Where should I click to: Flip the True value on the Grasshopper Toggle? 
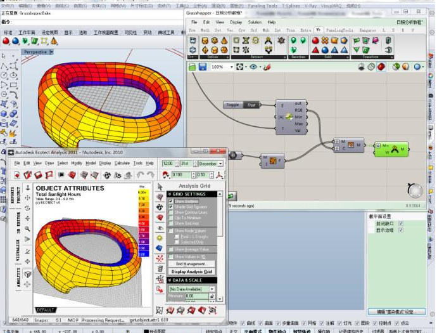[251, 105]
